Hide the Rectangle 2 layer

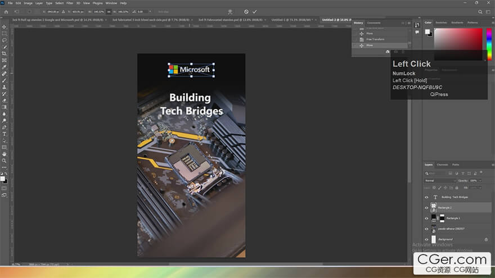426,208
